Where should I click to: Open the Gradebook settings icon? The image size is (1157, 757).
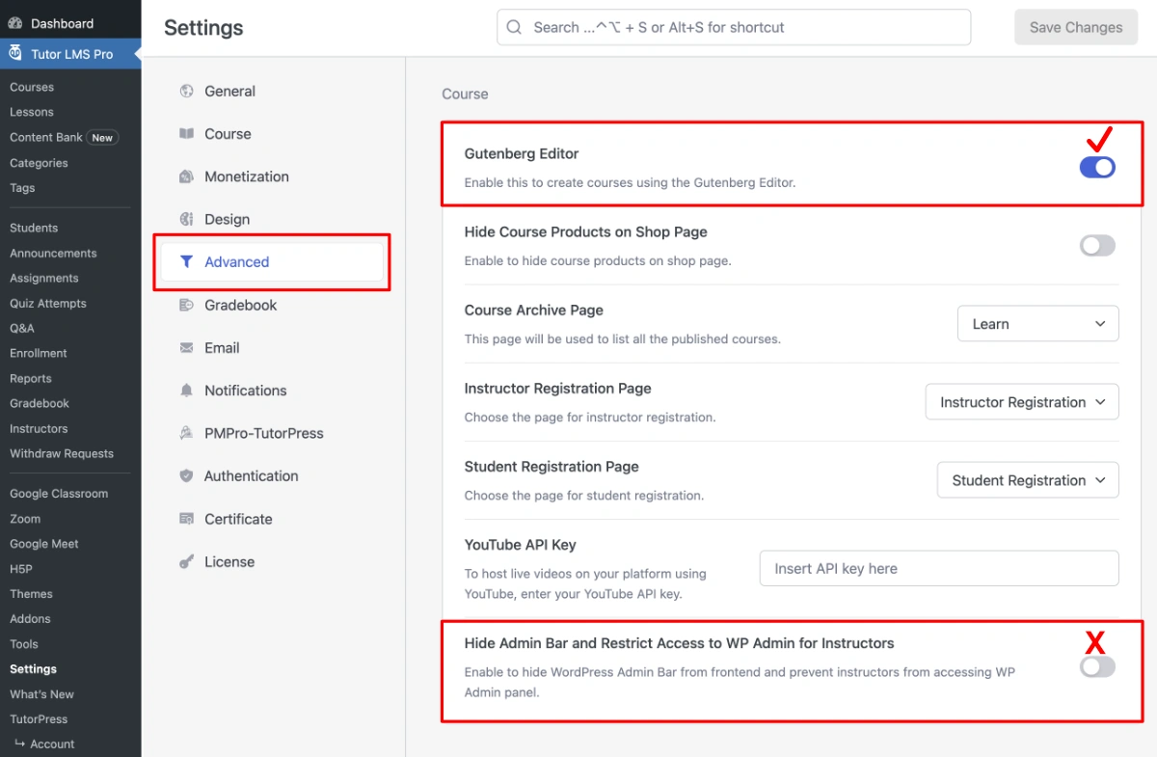(185, 305)
